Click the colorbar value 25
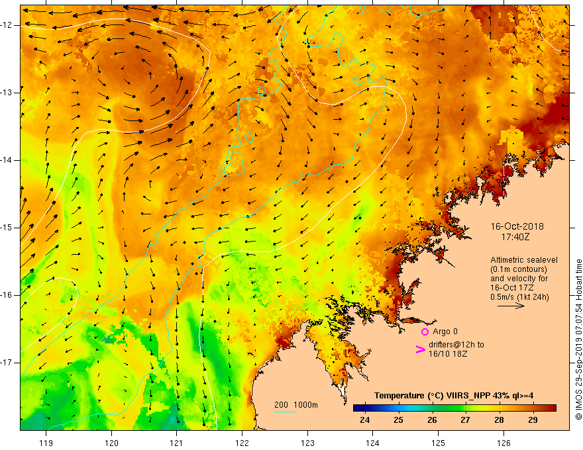583x450 pixels. coord(399,420)
